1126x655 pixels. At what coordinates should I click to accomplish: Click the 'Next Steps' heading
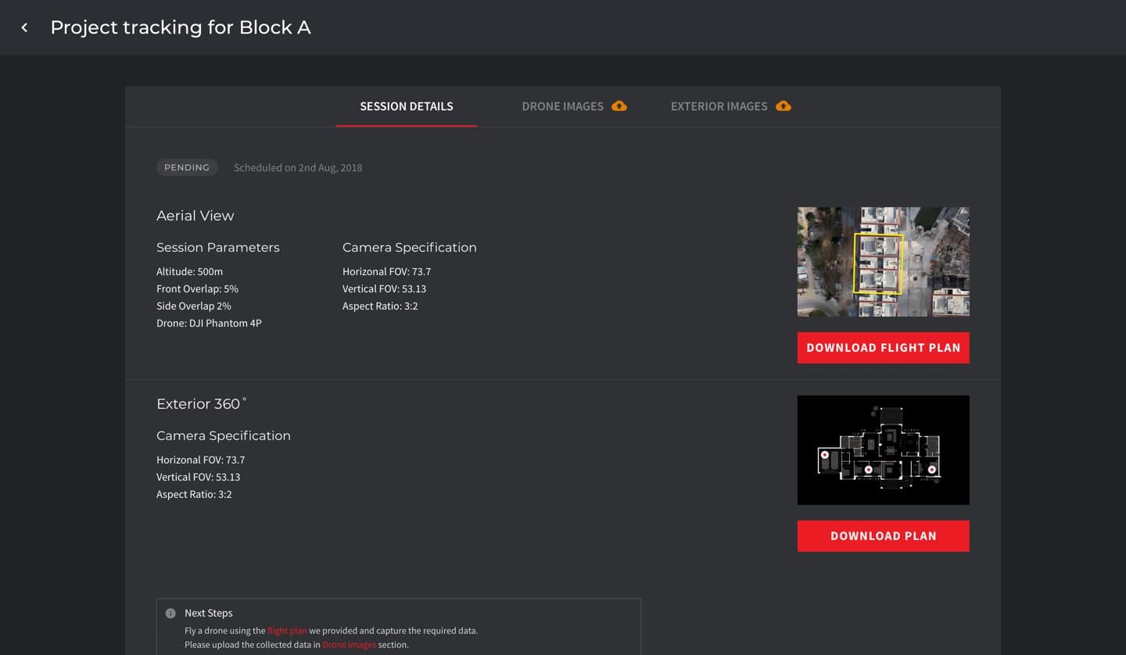coord(209,614)
